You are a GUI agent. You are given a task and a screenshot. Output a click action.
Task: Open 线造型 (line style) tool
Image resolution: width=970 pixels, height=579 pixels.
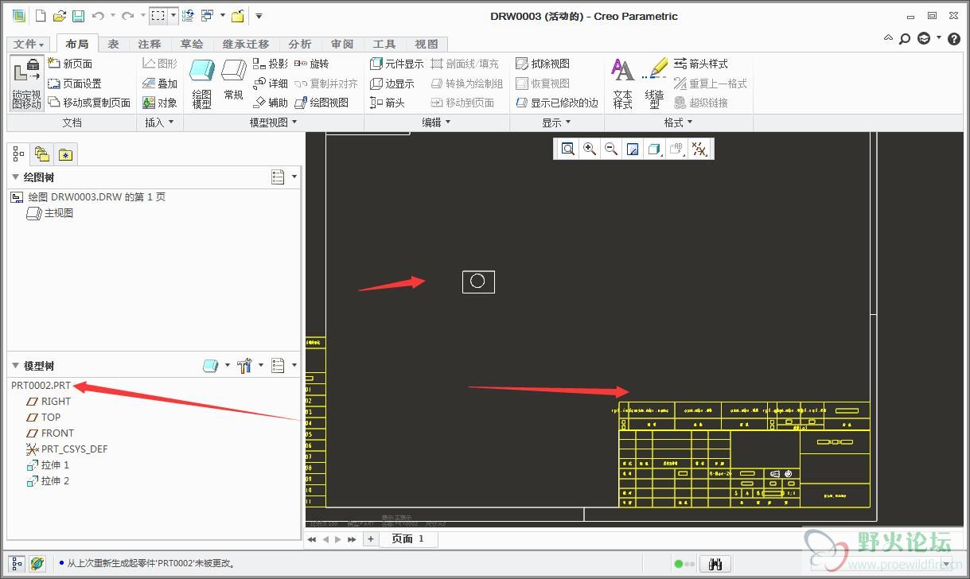tap(655, 84)
